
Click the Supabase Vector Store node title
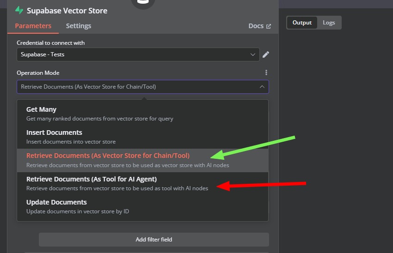[67, 11]
